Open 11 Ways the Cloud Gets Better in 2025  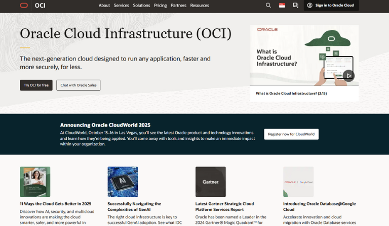(56, 204)
